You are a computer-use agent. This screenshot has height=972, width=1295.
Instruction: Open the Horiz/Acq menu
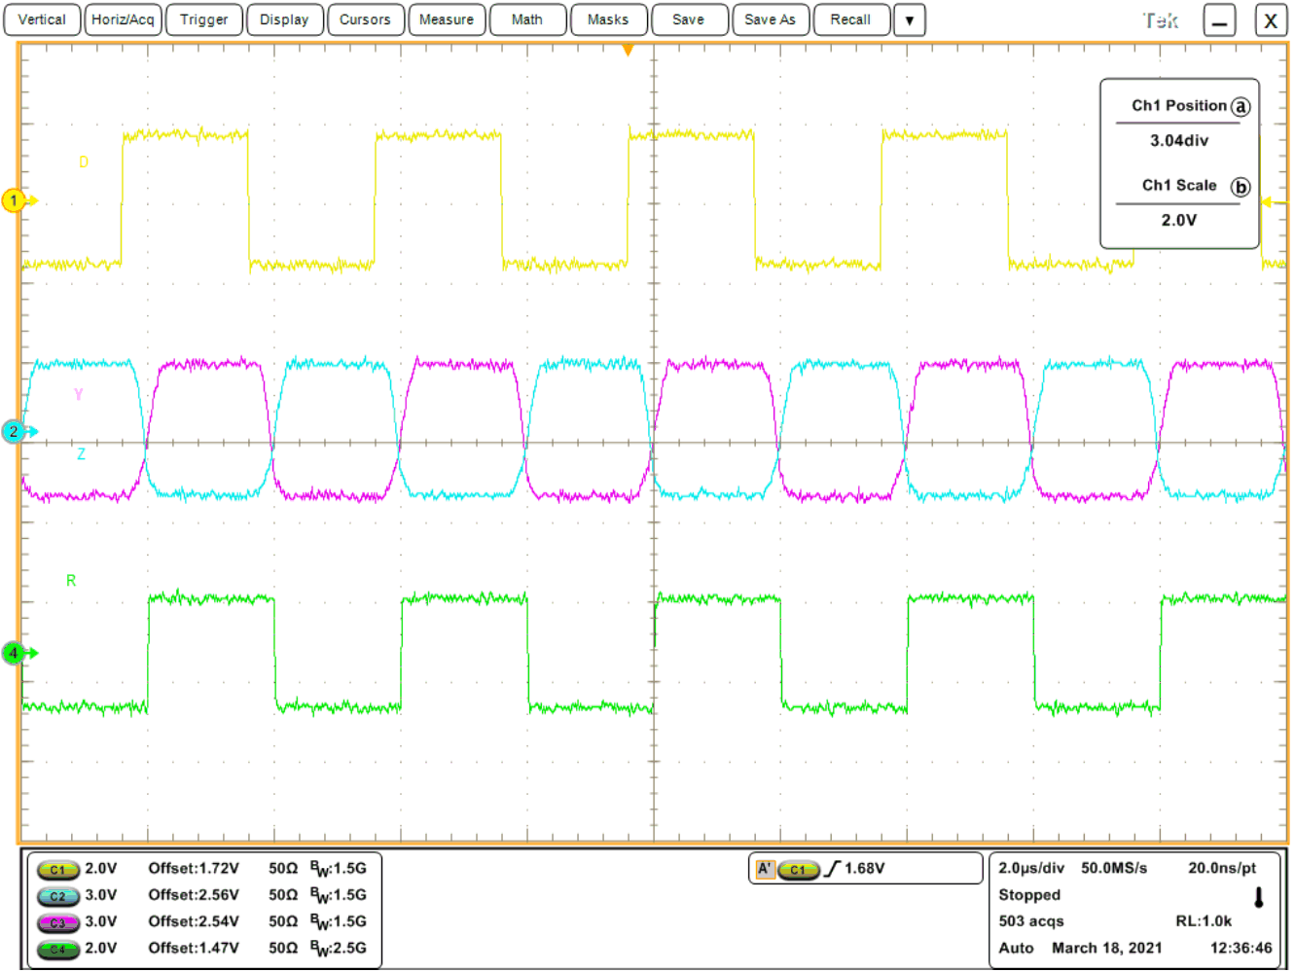tap(123, 19)
